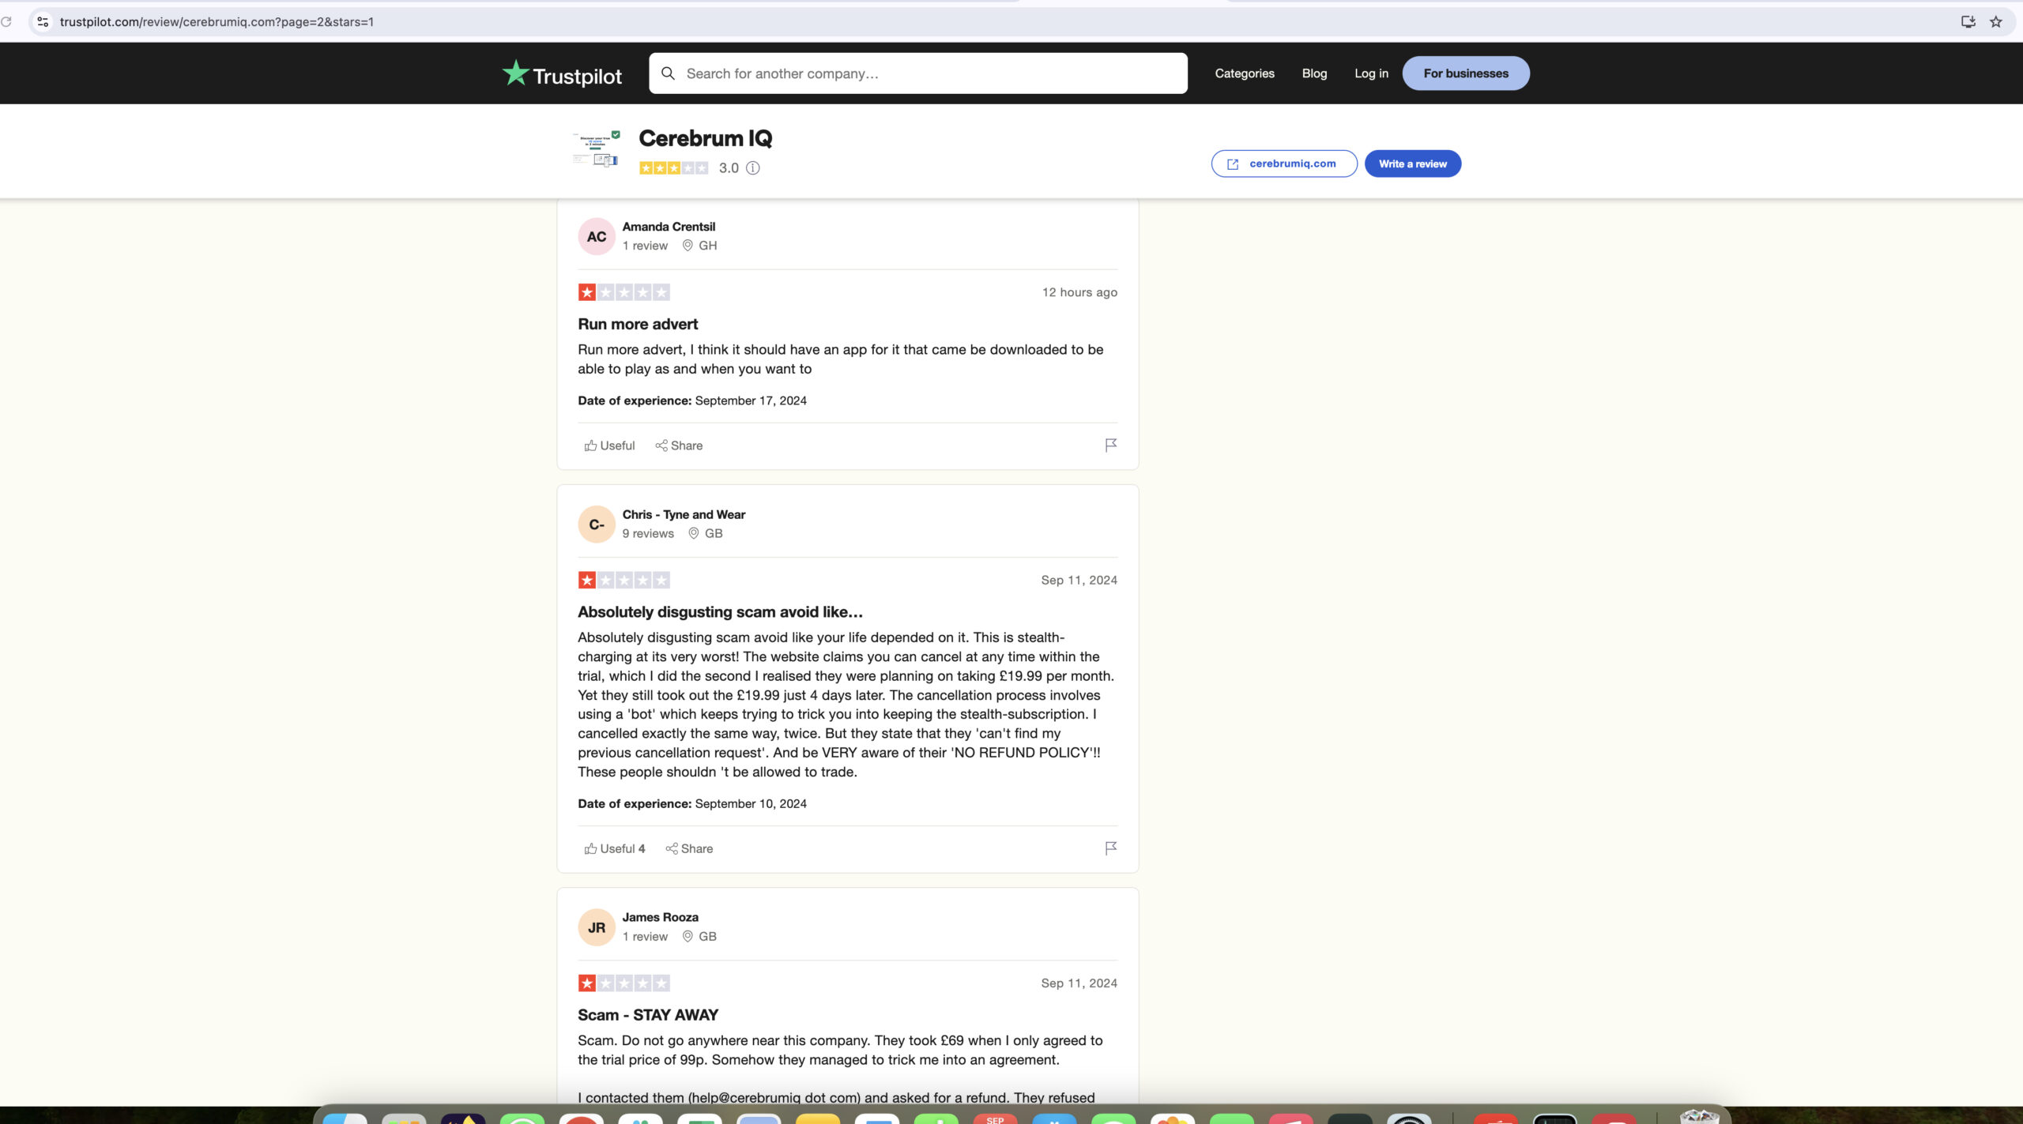Click the JR avatar of James Rooza
The image size is (2023, 1124).
[597, 927]
